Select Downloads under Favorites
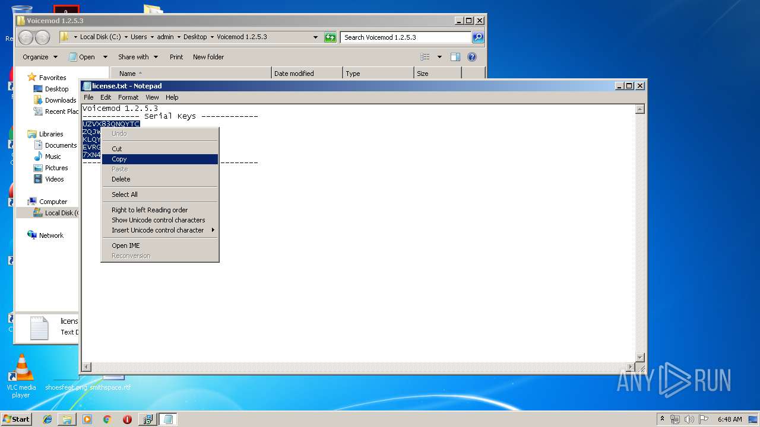 [61, 100]
